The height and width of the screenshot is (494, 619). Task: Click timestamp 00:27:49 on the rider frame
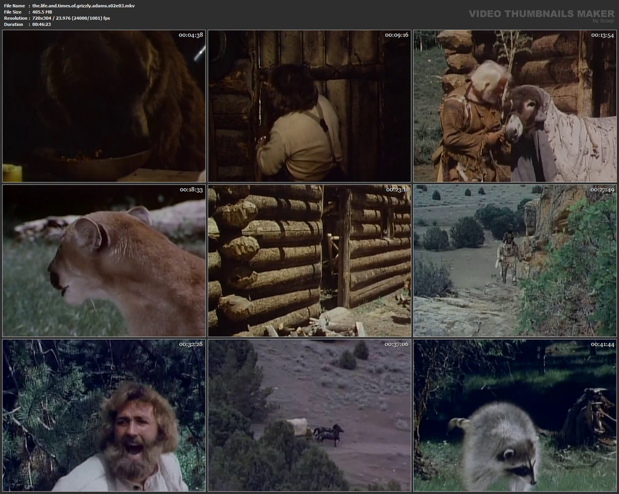pyautogui.click(x=602, y=190)
